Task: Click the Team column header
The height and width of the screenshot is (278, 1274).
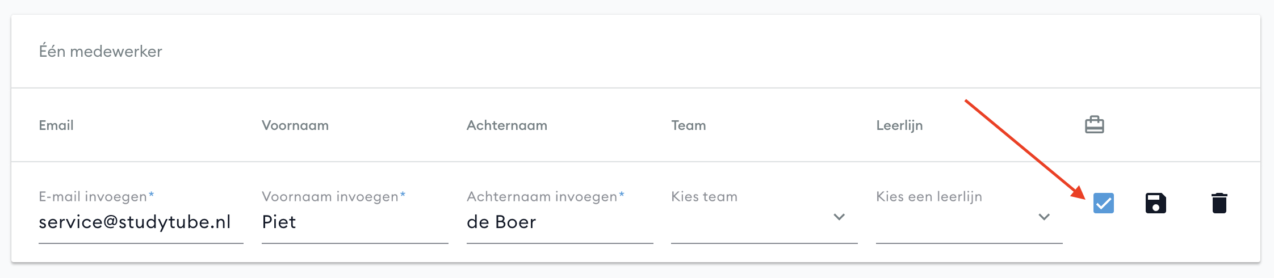Action: click(689, 125)
